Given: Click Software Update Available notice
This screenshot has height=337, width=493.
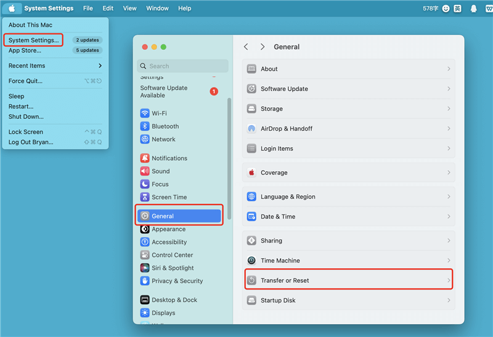Looking at the screenshot, I should pos(165,92).
